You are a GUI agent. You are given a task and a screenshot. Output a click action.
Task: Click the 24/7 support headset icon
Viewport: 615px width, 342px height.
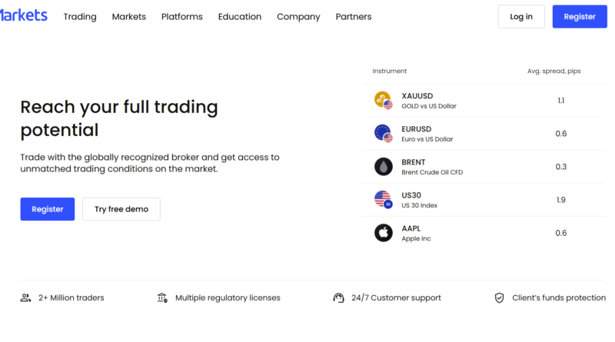(x=338, y=297)
